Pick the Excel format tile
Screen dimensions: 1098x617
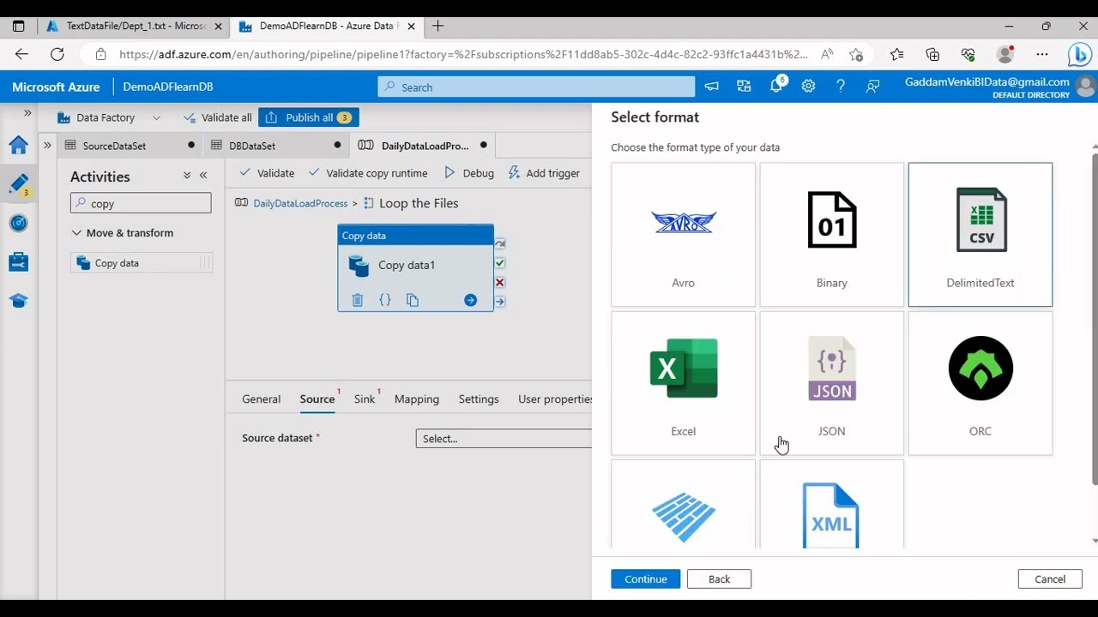[683, 383]
